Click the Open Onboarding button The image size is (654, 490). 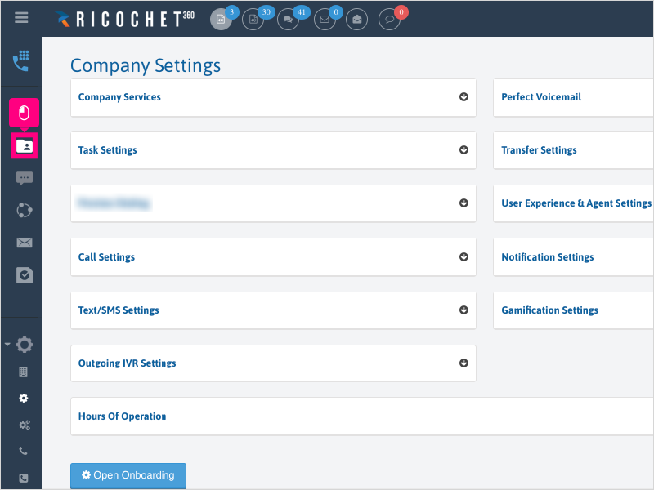pos(128,475)
